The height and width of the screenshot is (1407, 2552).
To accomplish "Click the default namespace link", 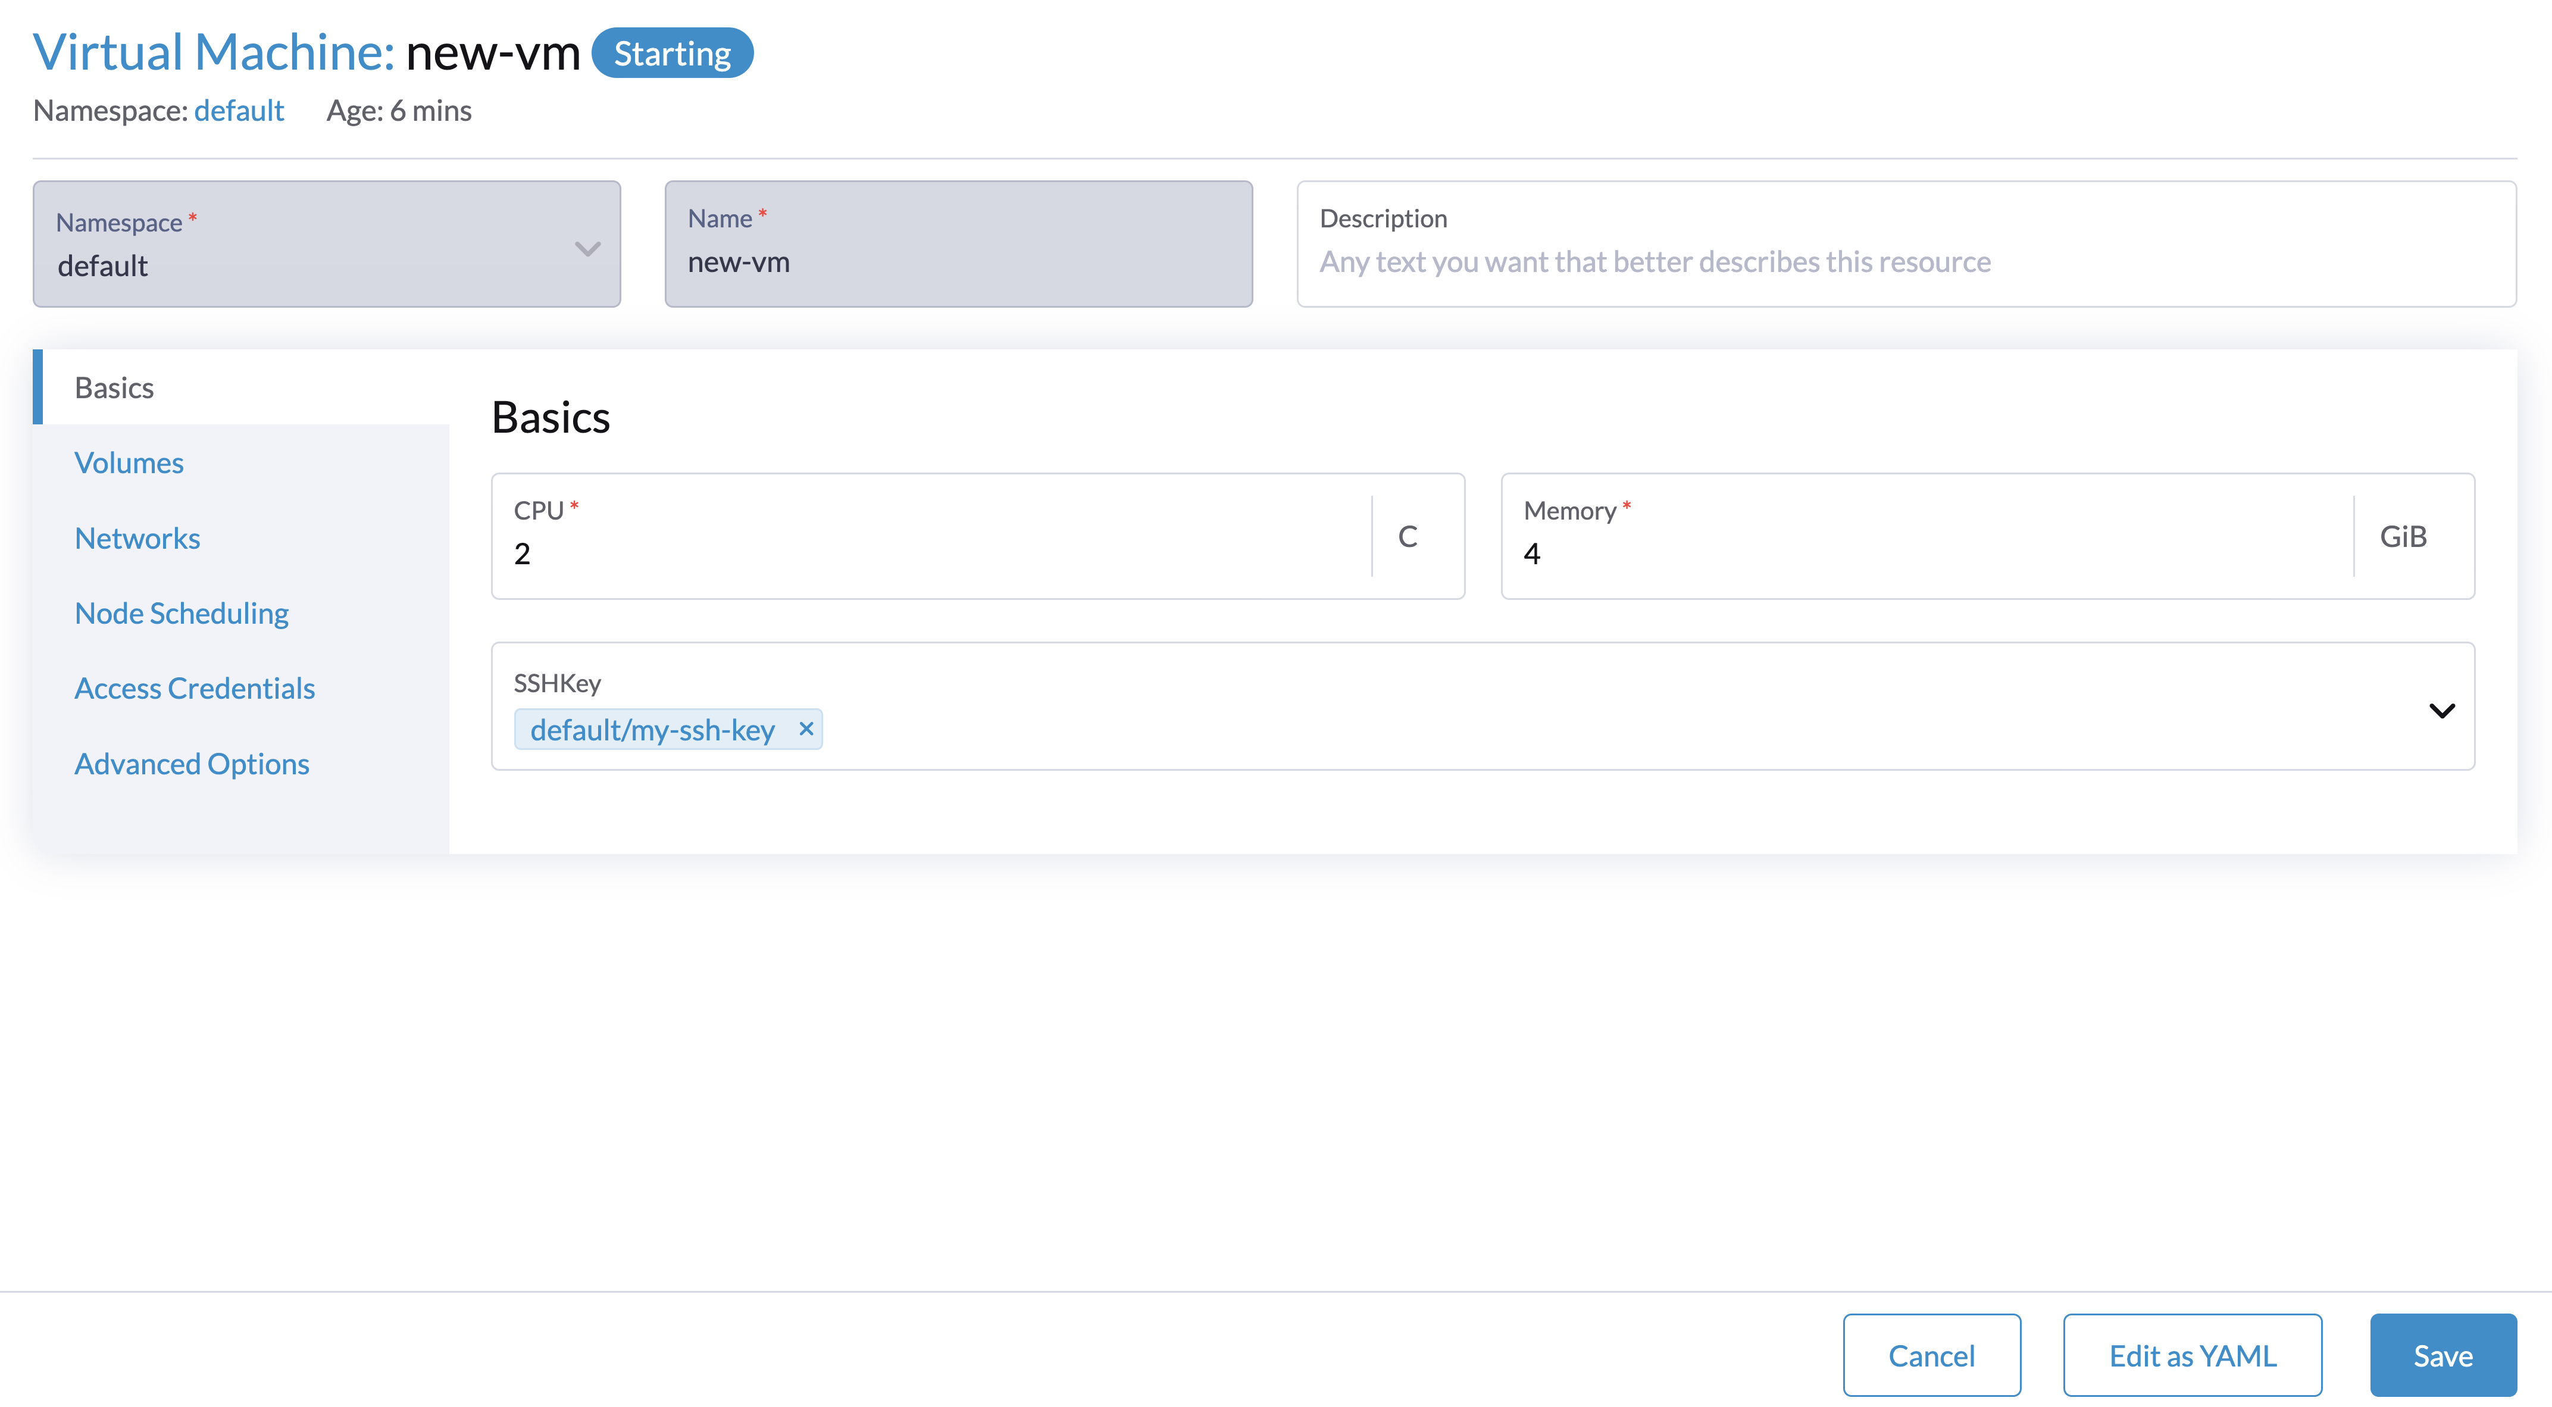I will [x=239, y=110].
